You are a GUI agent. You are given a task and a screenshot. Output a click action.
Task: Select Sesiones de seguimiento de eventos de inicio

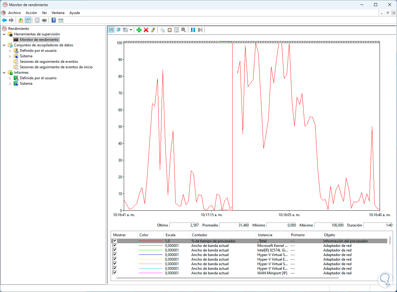tap(56, 67)
